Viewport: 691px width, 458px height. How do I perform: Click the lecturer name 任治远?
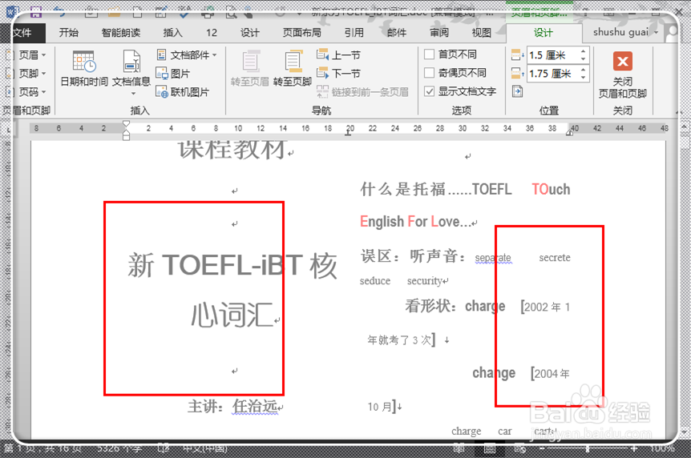pos(255,406)
